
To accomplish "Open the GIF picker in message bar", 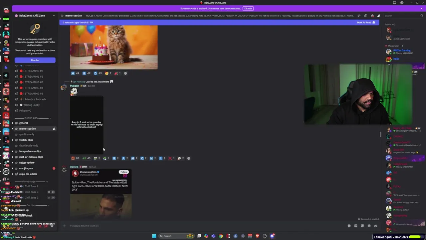I will pos(356,226).
